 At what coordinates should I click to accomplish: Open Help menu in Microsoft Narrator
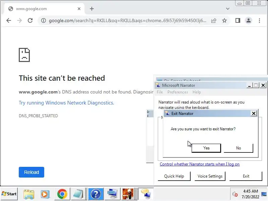[197, 92]
